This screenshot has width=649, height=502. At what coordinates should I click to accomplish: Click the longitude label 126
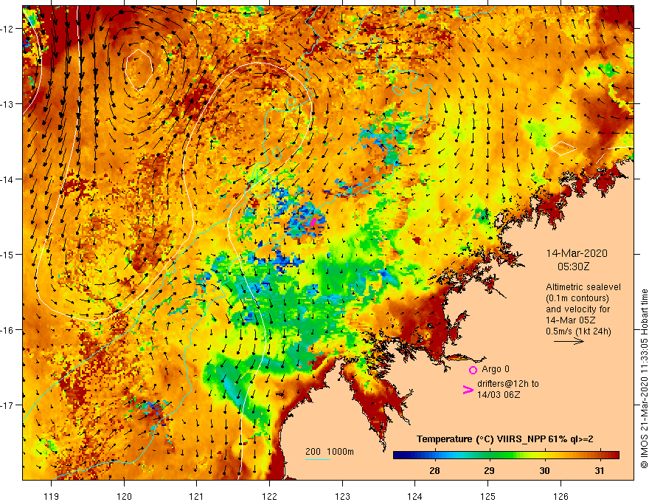click(560, 496)
